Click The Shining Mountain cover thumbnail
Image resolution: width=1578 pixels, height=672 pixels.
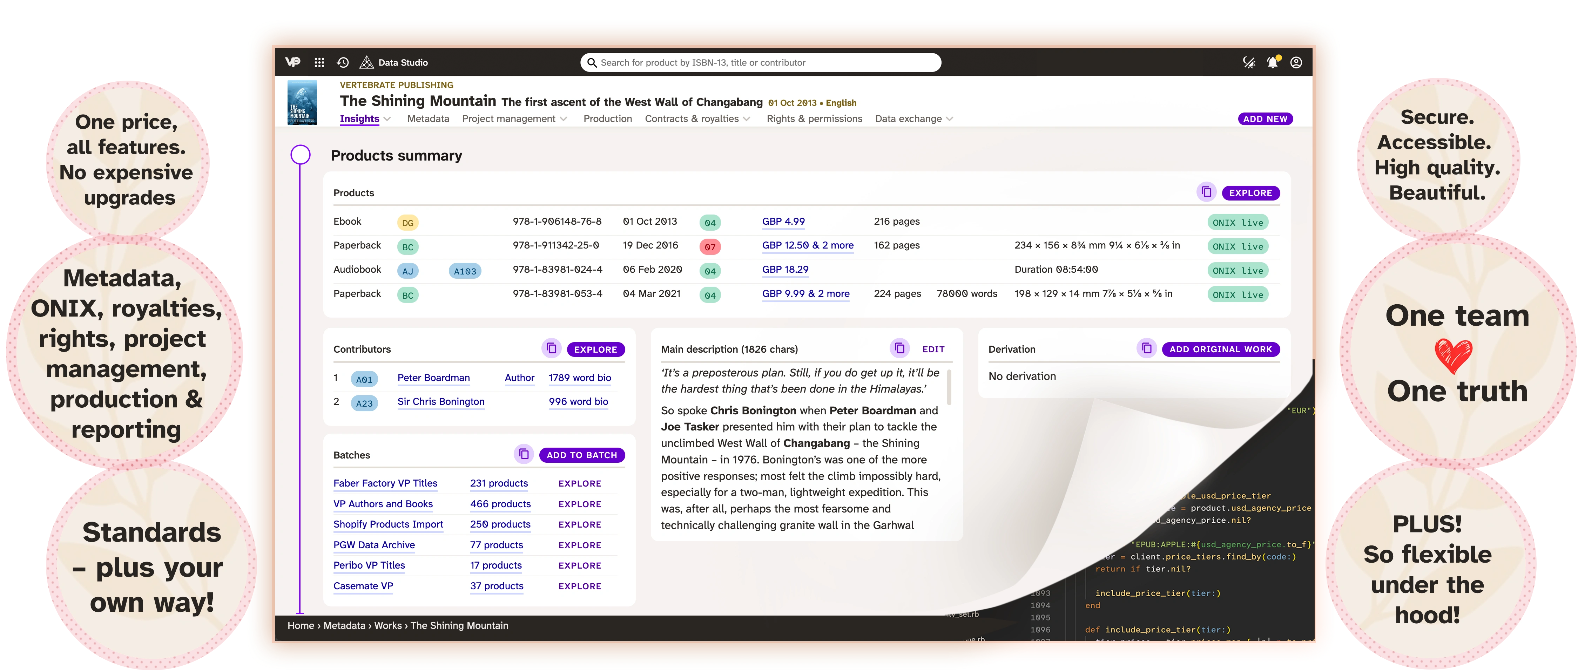coord(302,102)
